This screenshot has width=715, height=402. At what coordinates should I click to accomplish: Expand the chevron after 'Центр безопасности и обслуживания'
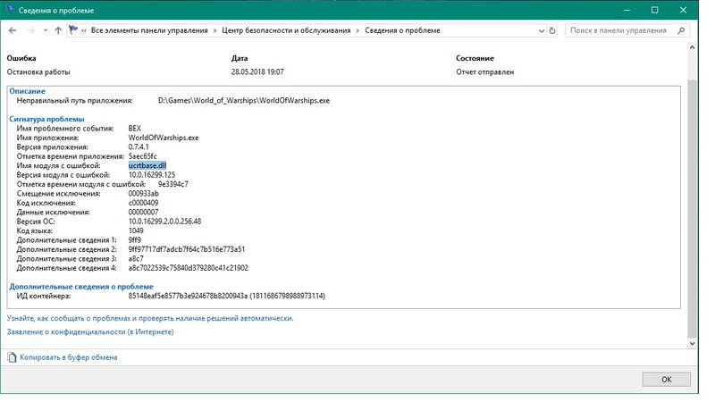(x=357, y=30)
